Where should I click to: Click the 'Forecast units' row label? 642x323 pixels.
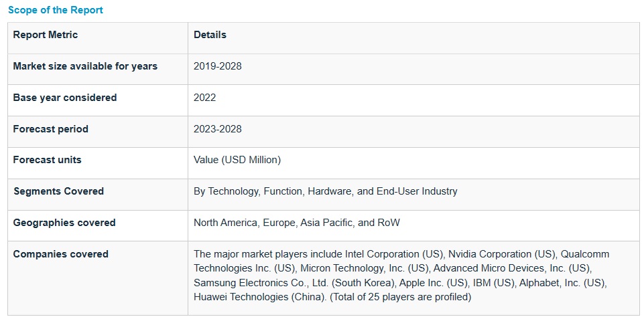(x=48, y=160)
